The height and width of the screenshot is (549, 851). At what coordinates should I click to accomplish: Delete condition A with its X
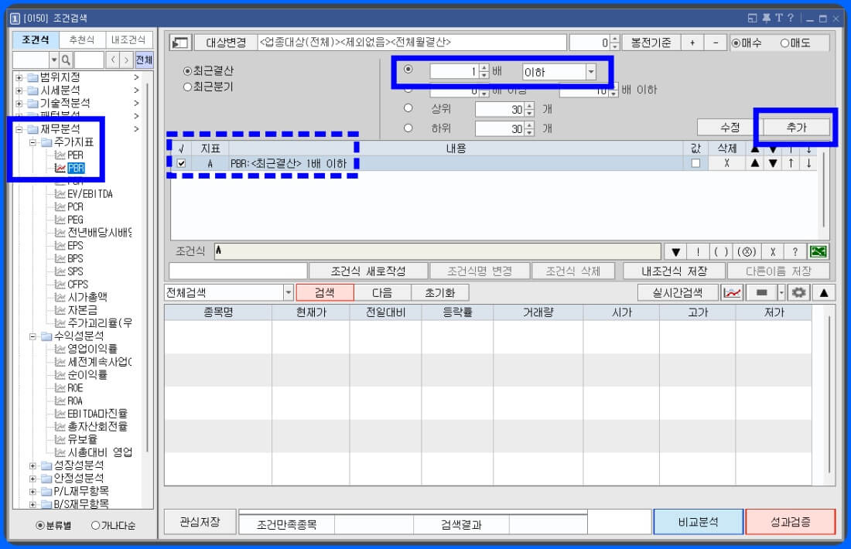click(726, 163)
